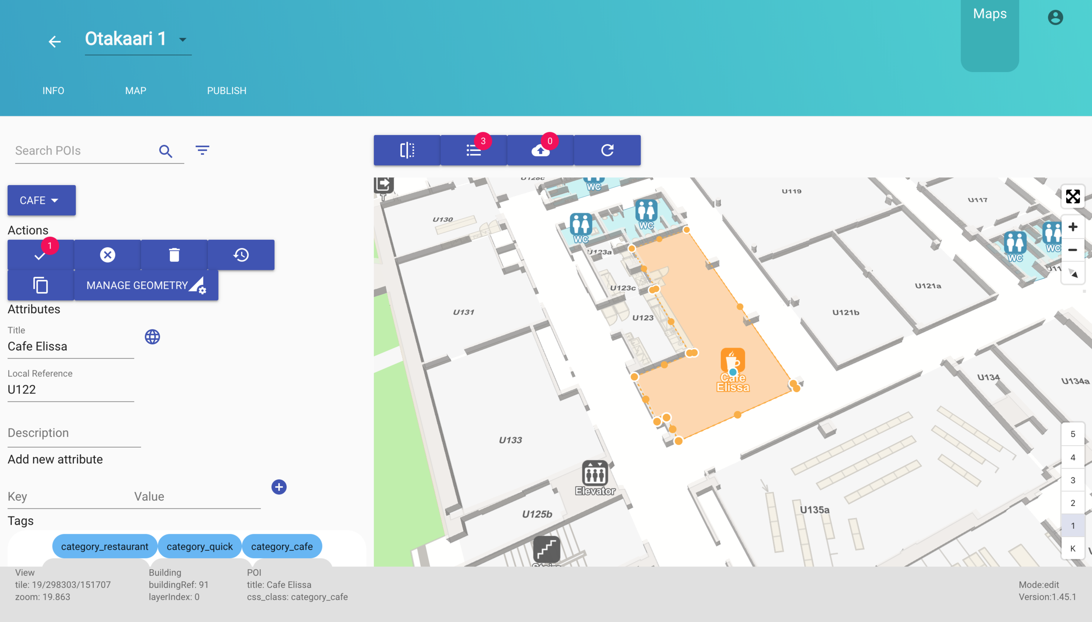Image resolution: width=1092 pixels, height=622 pixels.
Task: Click the refresh map icon
Action: pyautogui.click(x=607, y=150)
